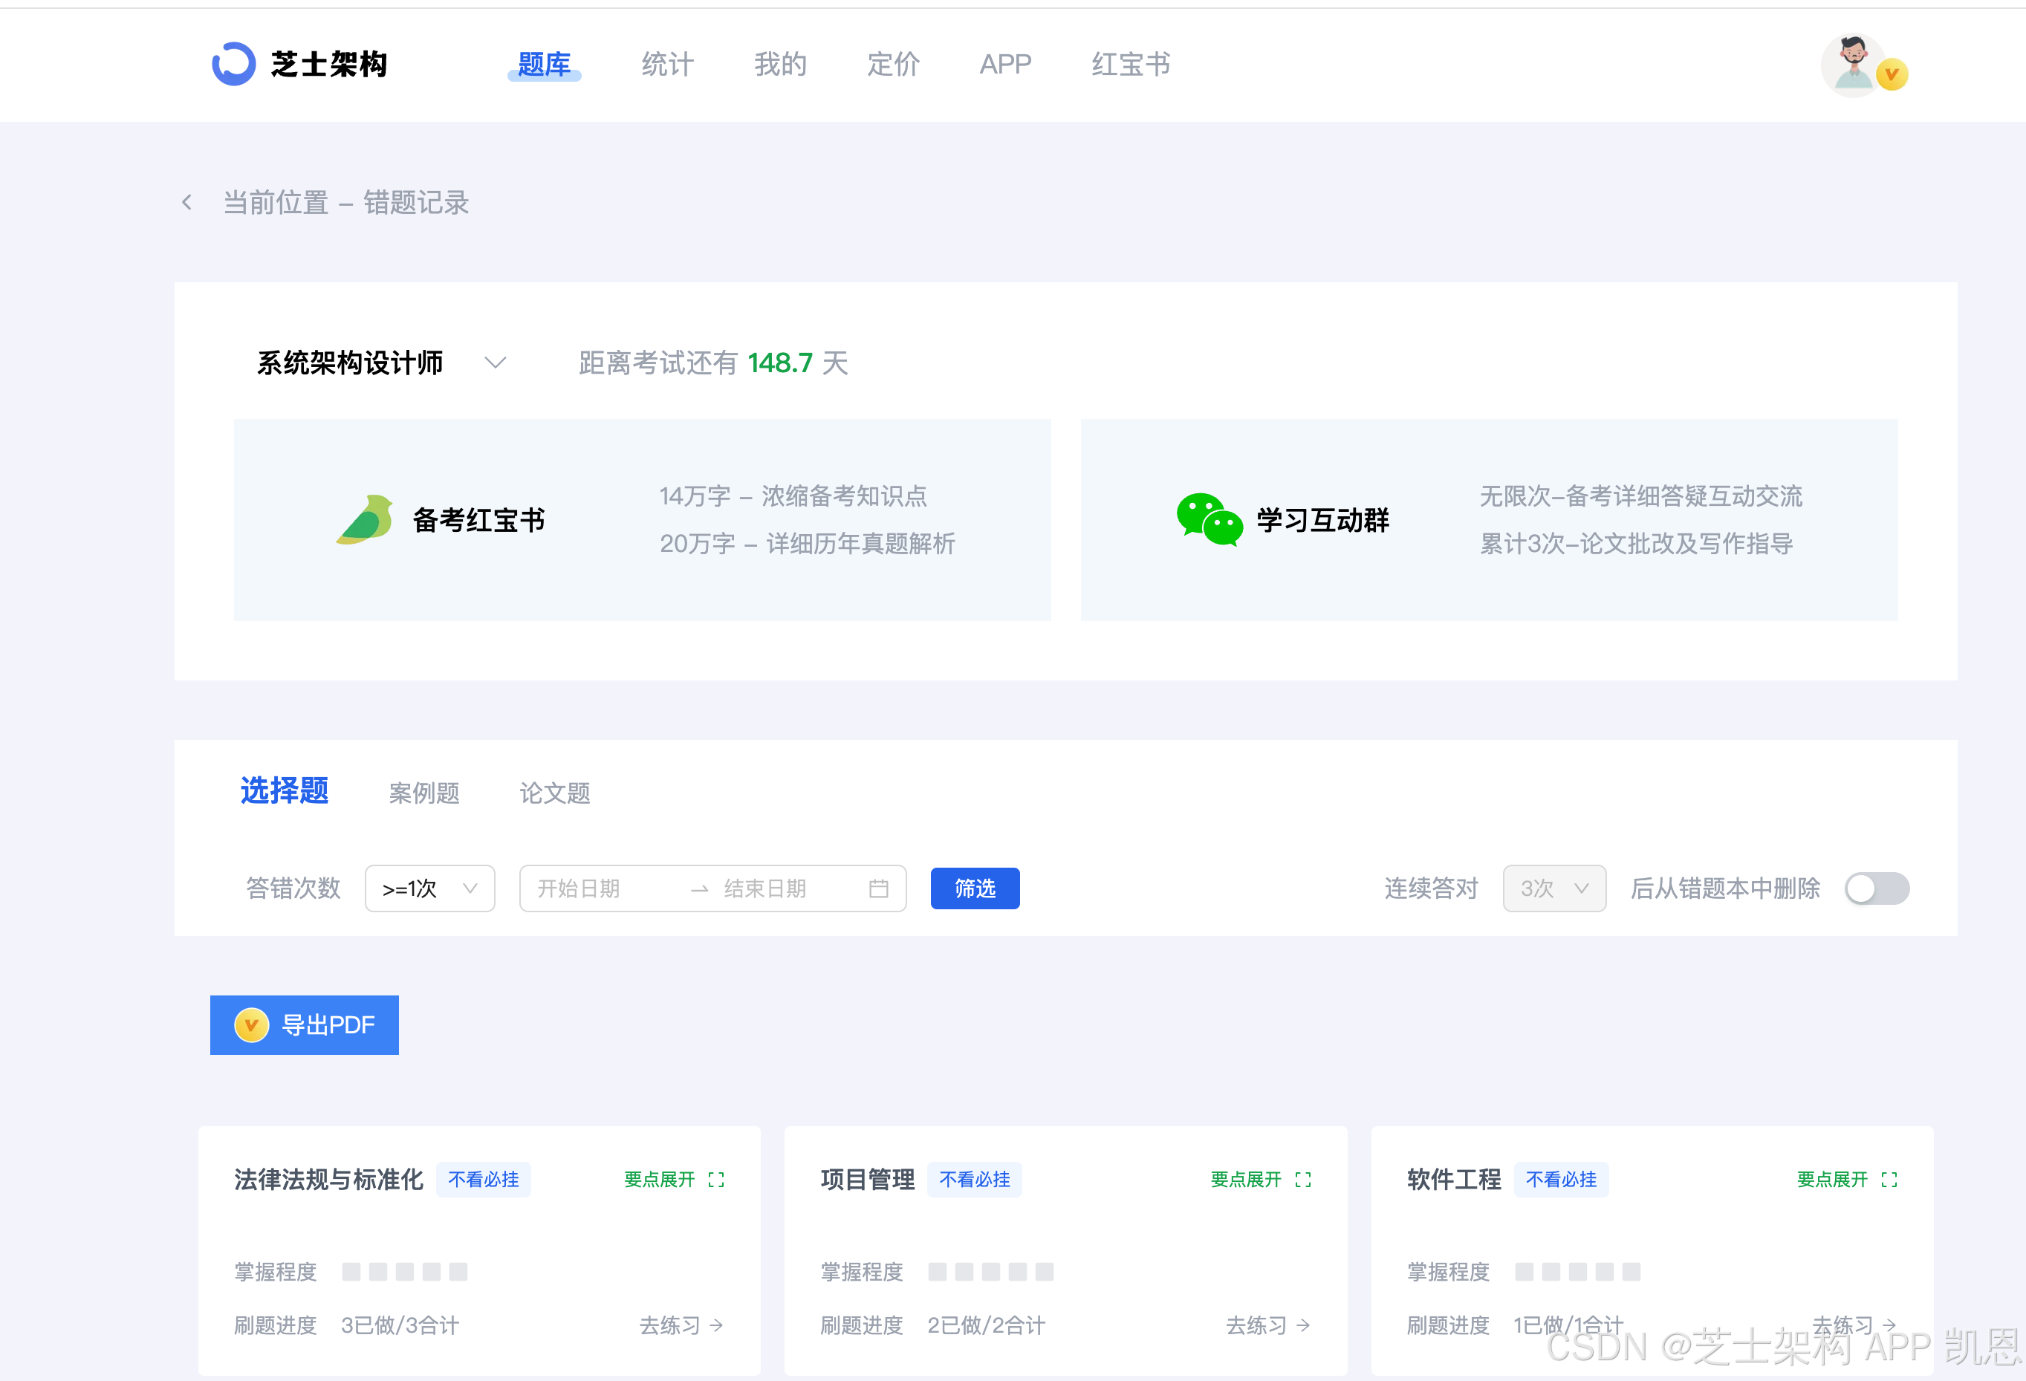Click the 芝士架构 logo icon
Screen dimensions: 2026x1381
click(233, 64)
